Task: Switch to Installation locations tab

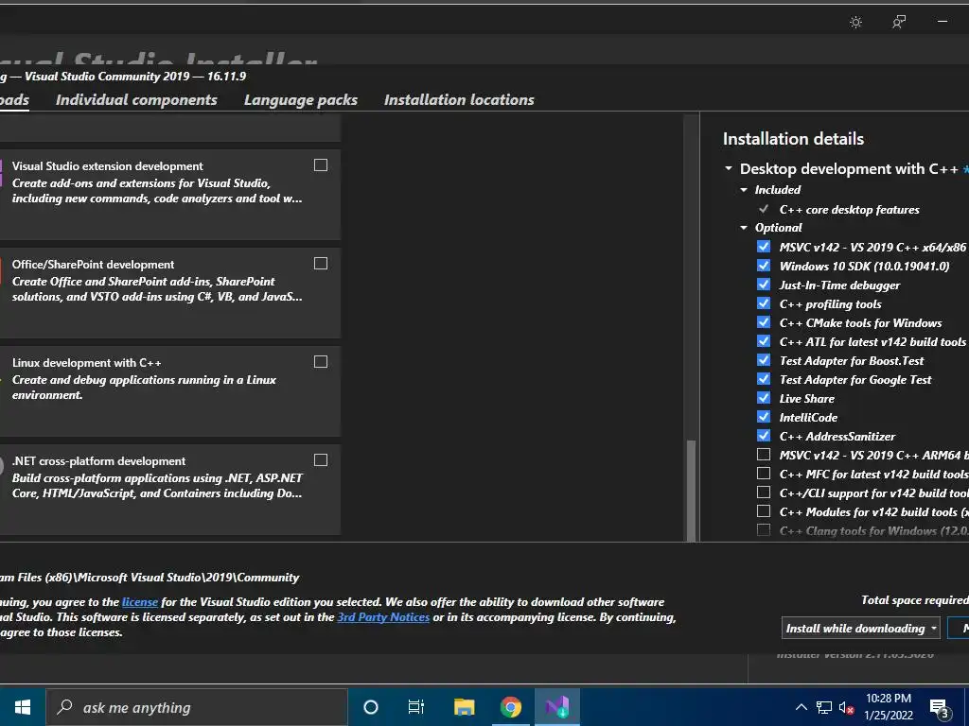Action: pos(459,99)
